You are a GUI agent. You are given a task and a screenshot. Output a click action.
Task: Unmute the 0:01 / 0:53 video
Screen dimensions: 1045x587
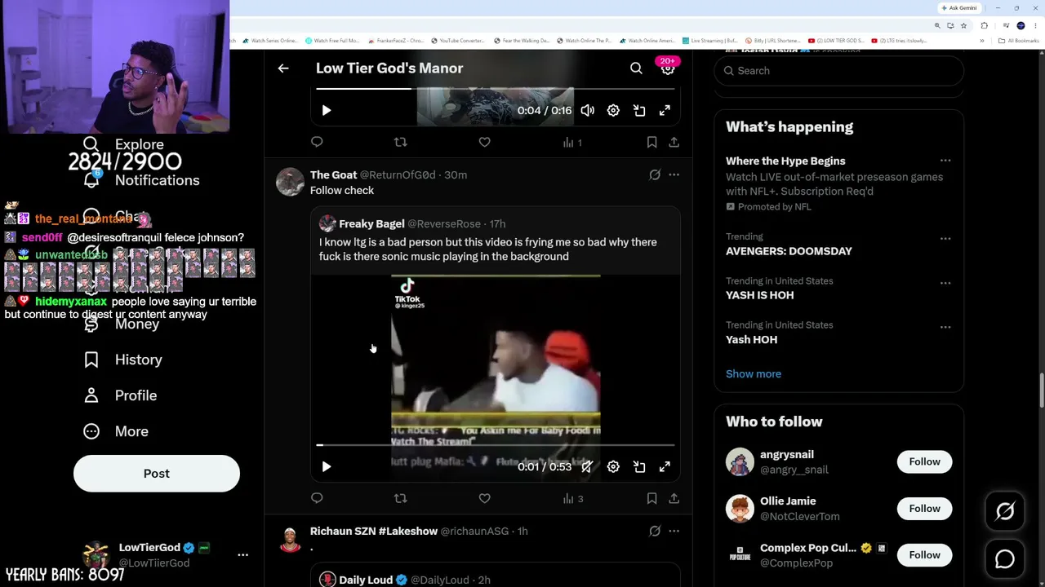click(x=587, y=466)
